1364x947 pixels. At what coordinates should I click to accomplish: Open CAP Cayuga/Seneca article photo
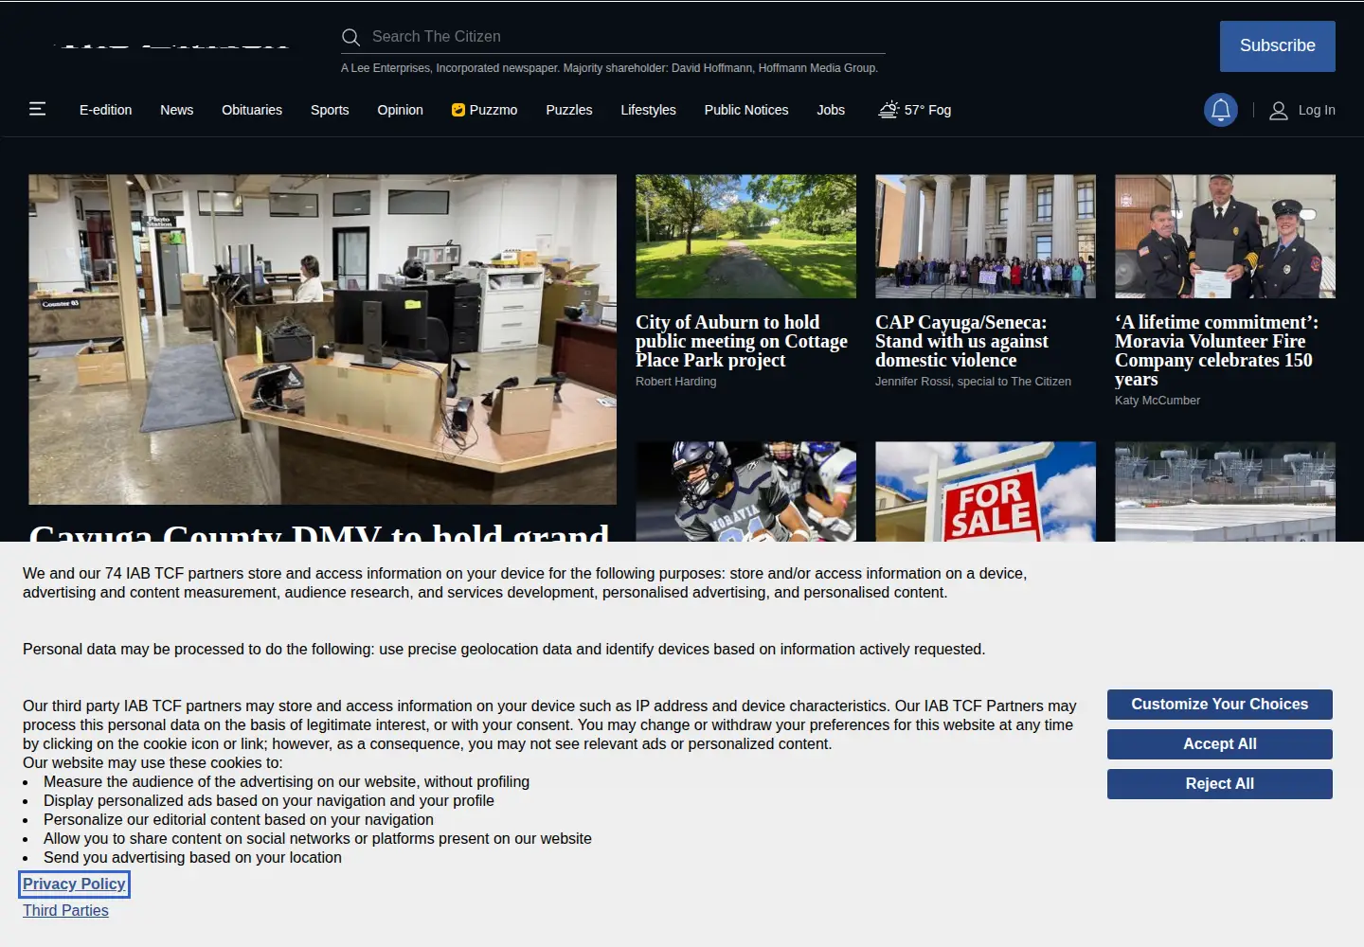[985, 236]
